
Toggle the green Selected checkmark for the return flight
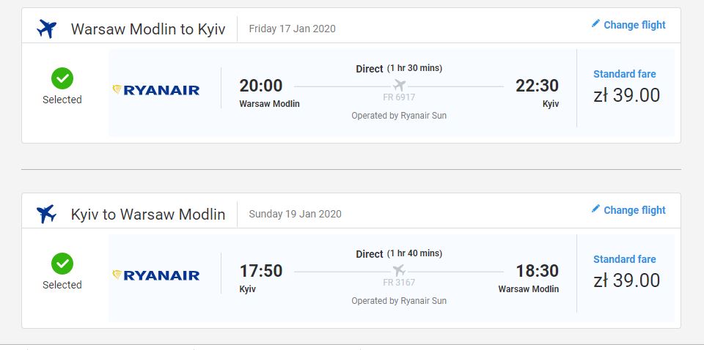click(x=62, y=264)
